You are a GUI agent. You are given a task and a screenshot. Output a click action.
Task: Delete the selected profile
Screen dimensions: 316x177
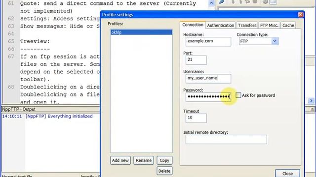(164, 171)
